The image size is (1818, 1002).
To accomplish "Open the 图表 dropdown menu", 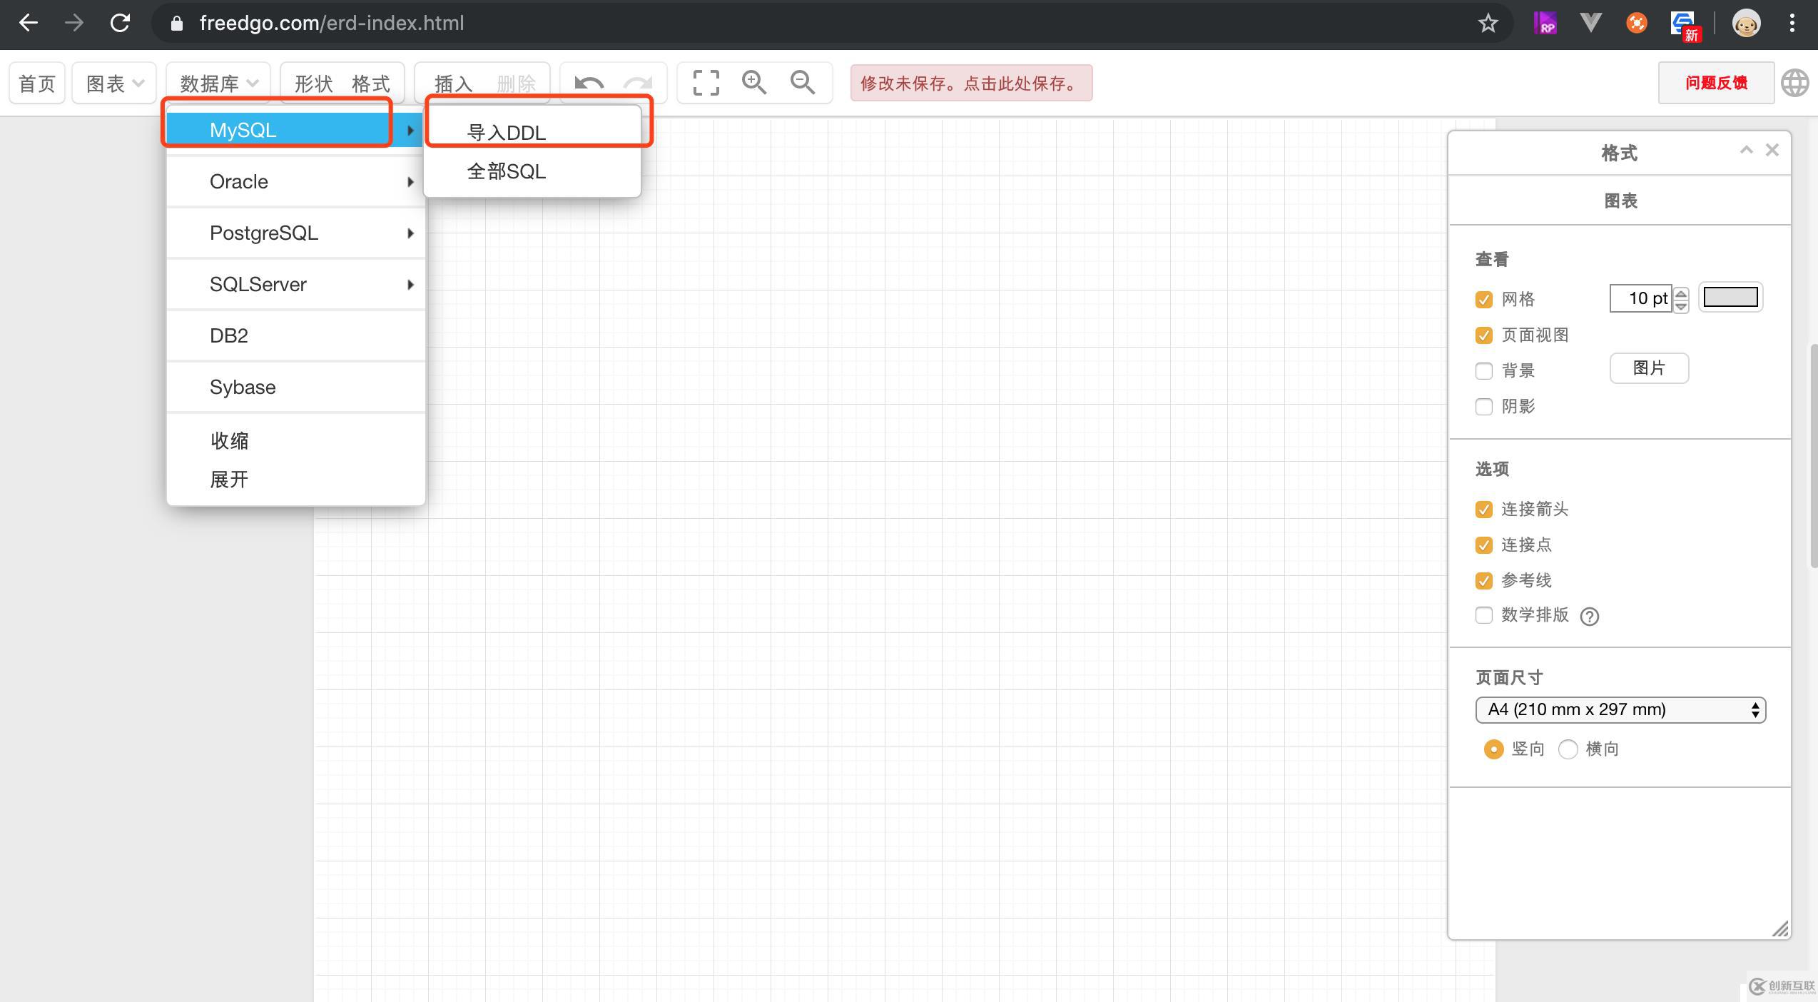I will click(114, 83).
